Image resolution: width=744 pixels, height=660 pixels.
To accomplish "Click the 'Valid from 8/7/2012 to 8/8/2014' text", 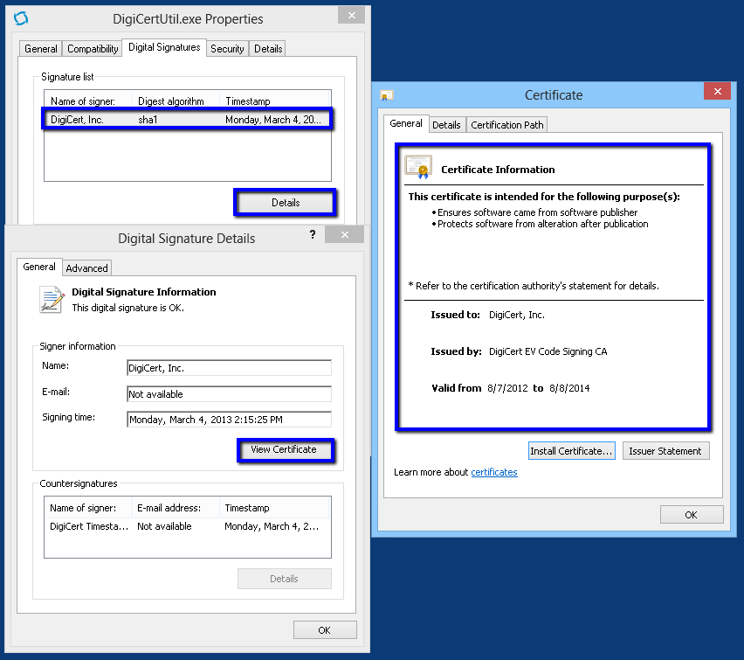I will click(511, 388).
